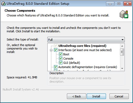Click Install to start installation

pyautogui.click(x=96, y=96)
